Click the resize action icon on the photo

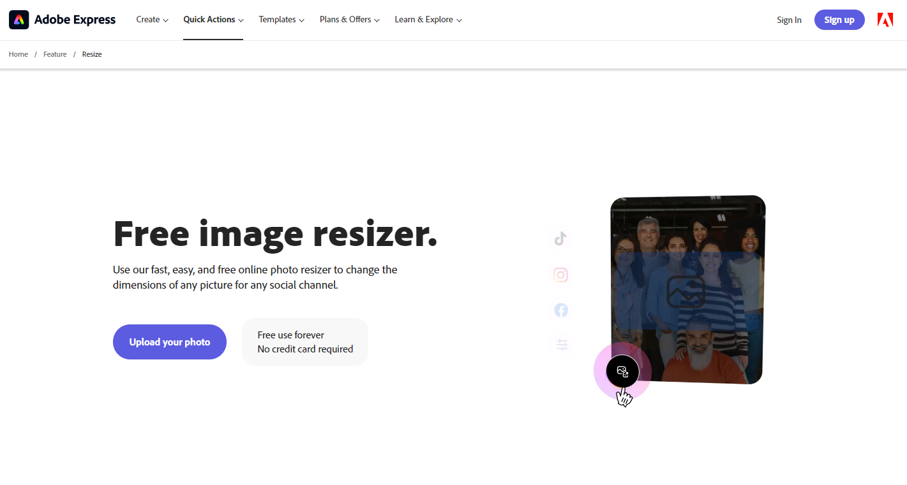(622, 372)
